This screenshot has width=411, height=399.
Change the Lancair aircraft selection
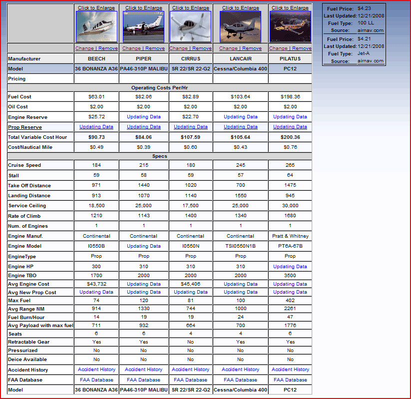click(x=228, y=48)
